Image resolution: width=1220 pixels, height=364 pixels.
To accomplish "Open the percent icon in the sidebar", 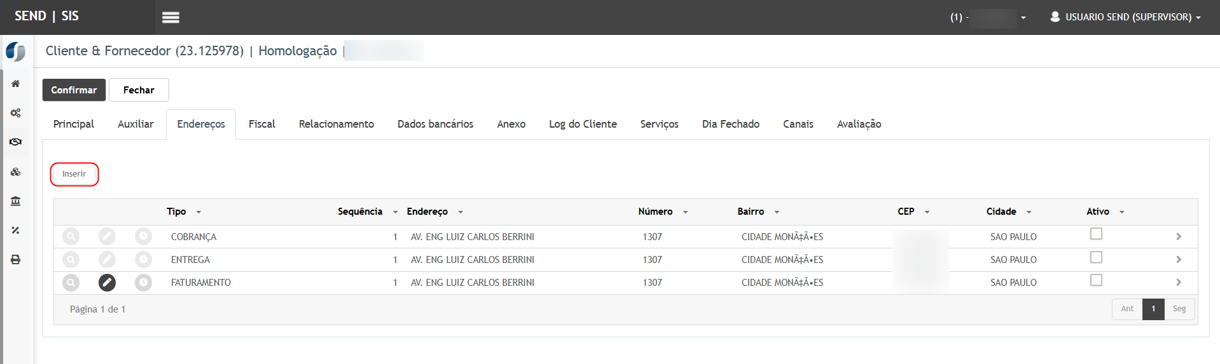I will click(16, 231).
